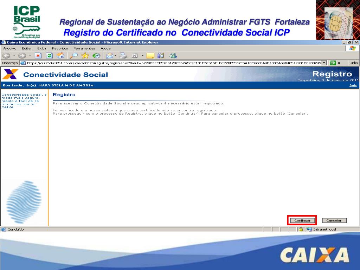Open the Search magnifier icon
This screenshot has width=360, height=270.
coord(74,56)
